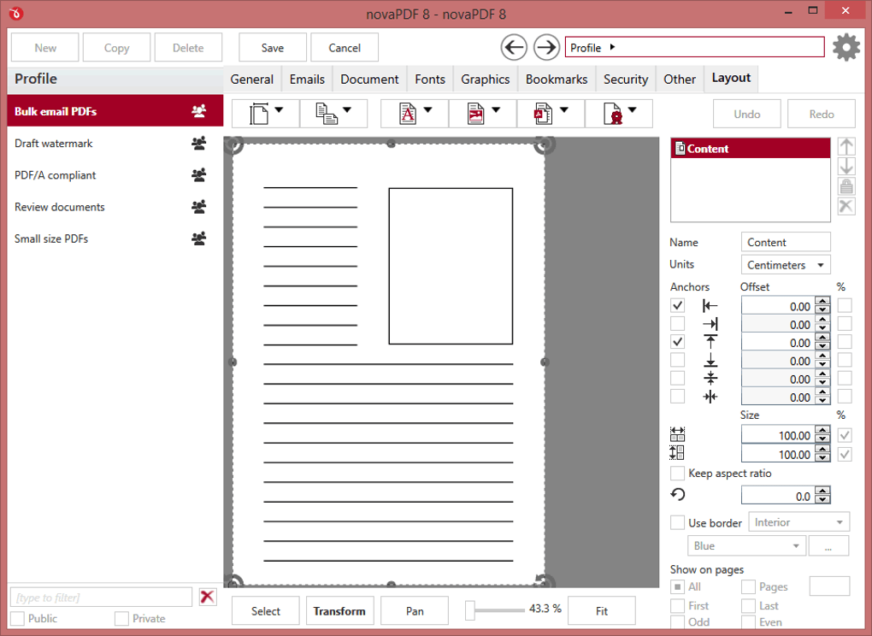
Task: Click the group icon beside Draft watermark
Action: click(x=198, y=144)
